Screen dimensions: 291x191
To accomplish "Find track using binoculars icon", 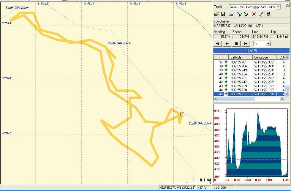I will coord(268,14).
